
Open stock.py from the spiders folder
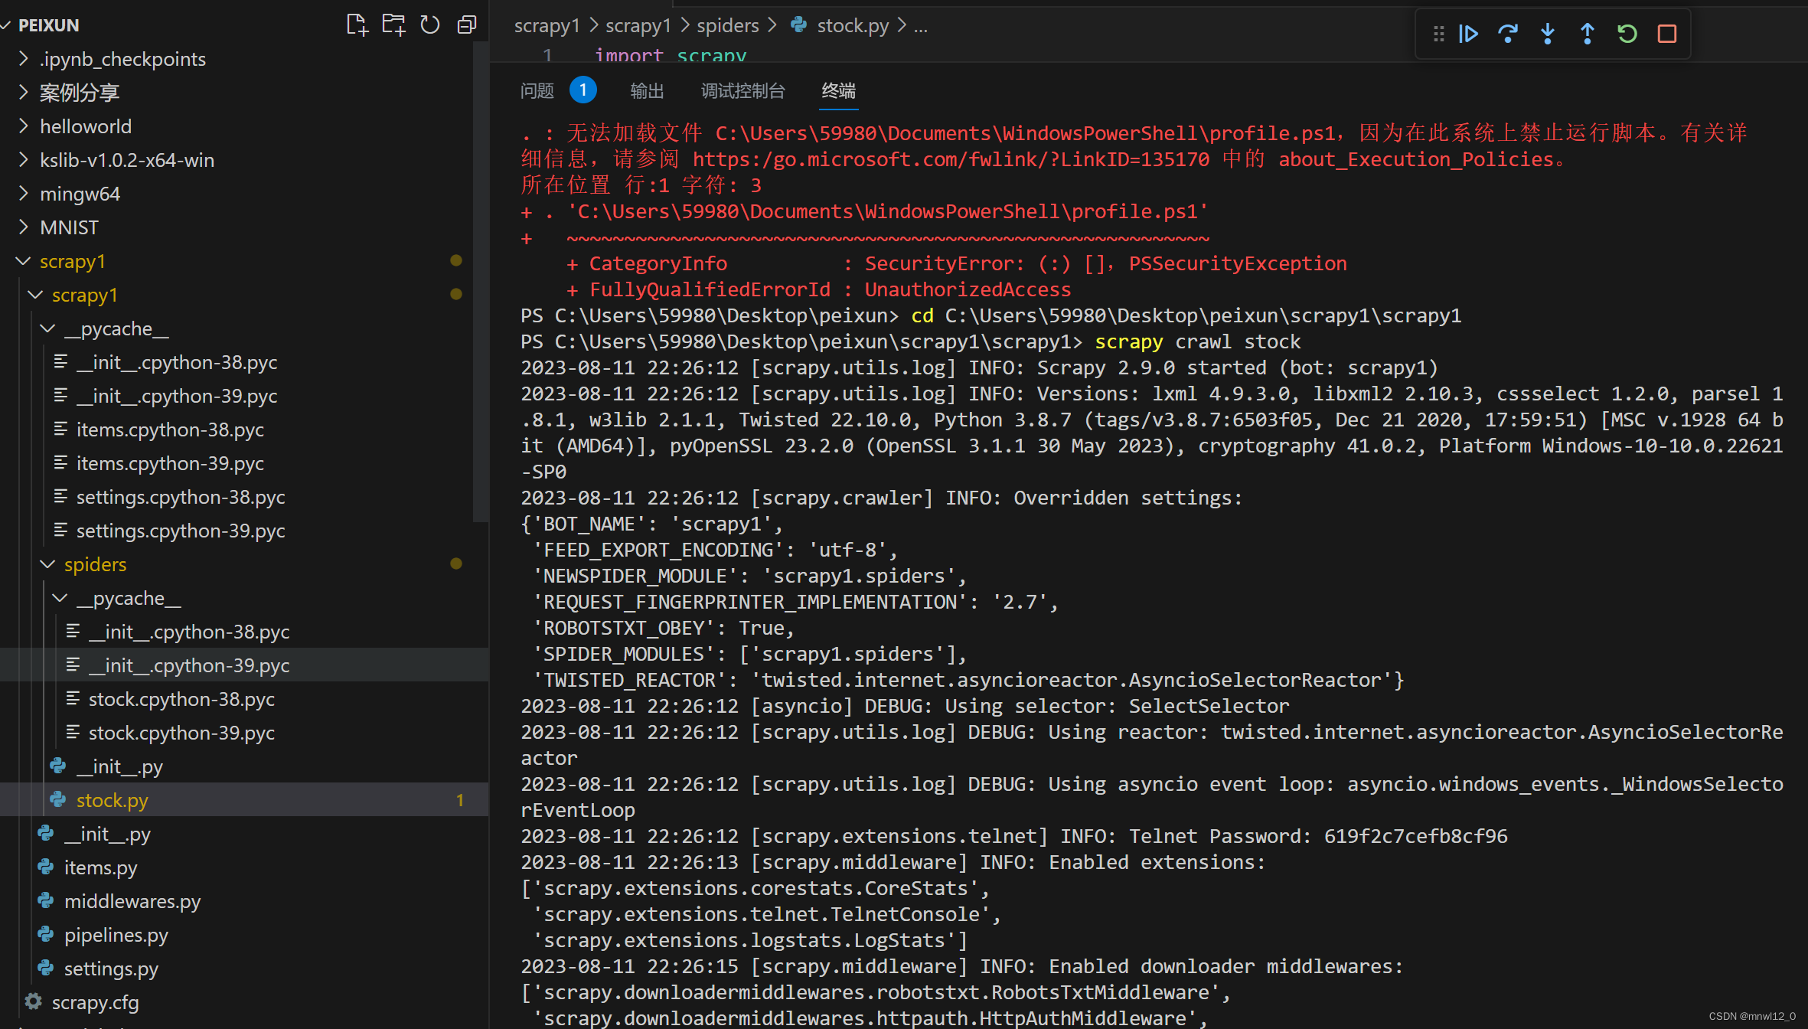[113, 800]
